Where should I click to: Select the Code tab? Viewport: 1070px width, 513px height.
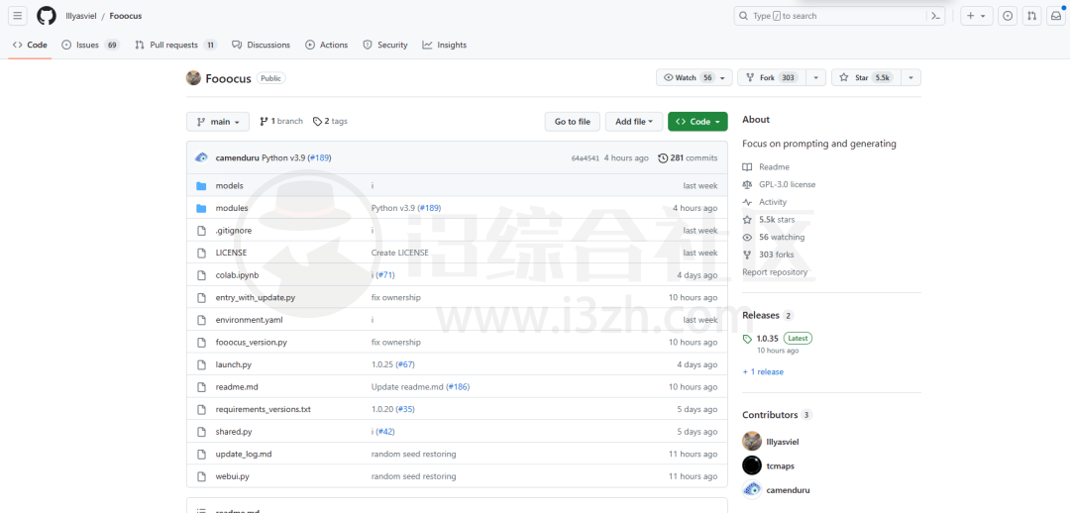click(30, 45)
